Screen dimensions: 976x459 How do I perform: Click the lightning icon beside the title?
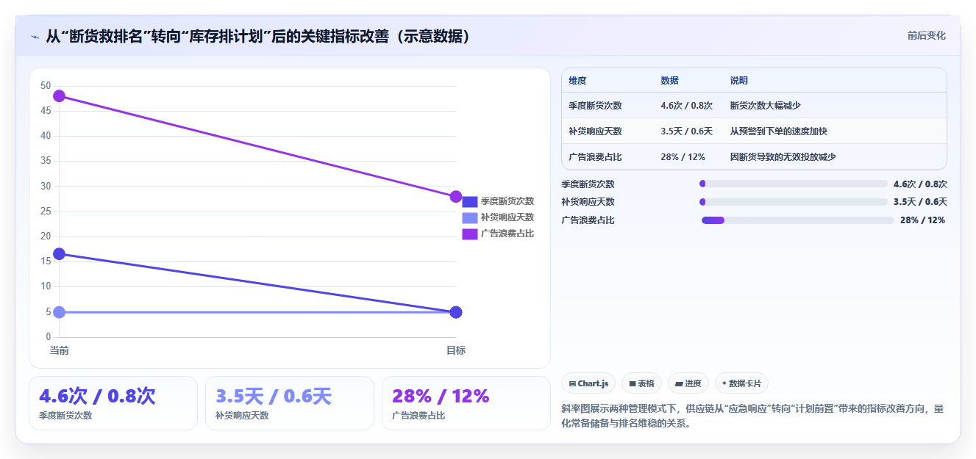pyautogui.click(x=35, y=37)
